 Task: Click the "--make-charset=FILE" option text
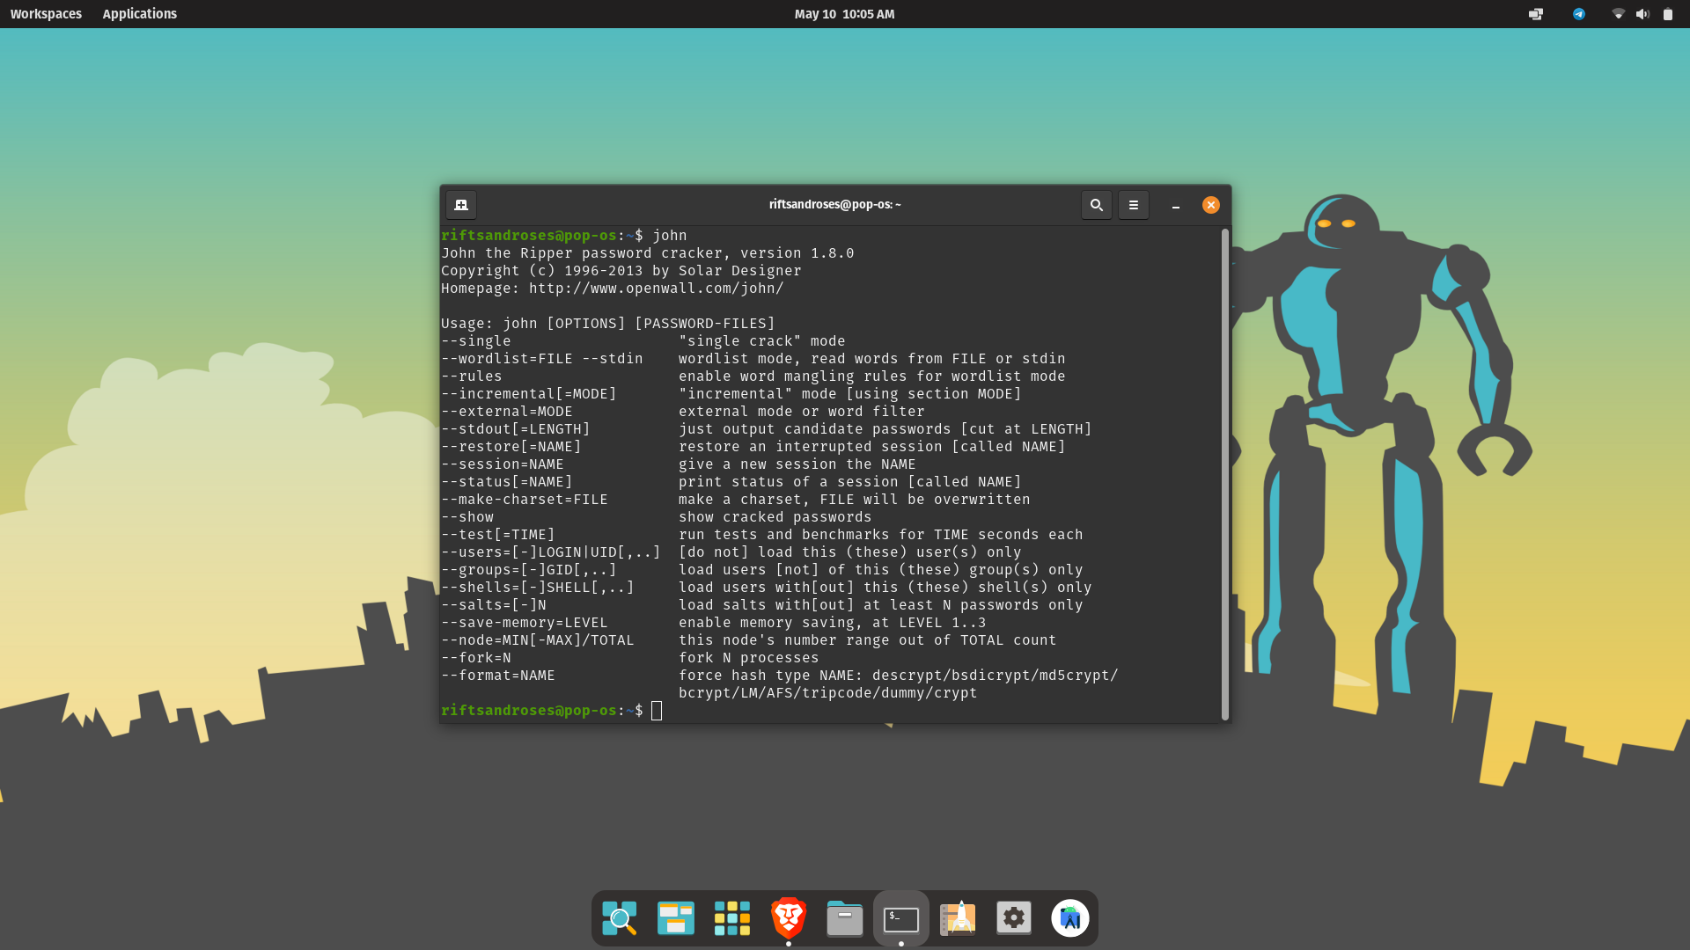click(x=525, y=500)
